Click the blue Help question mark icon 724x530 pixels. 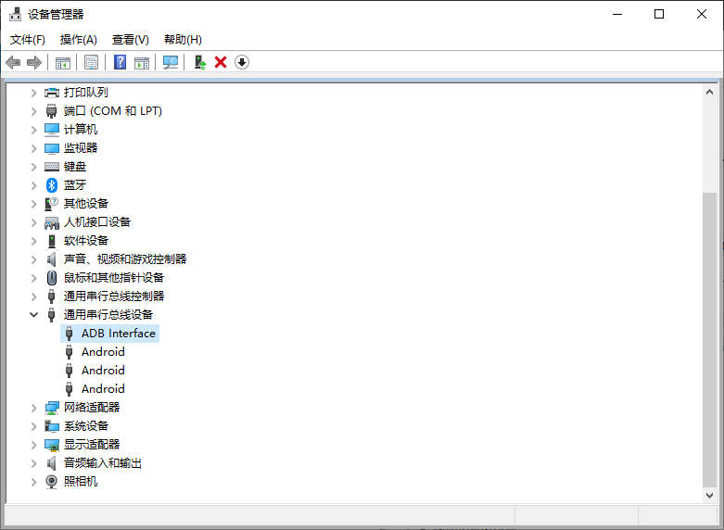click(121, 62)
